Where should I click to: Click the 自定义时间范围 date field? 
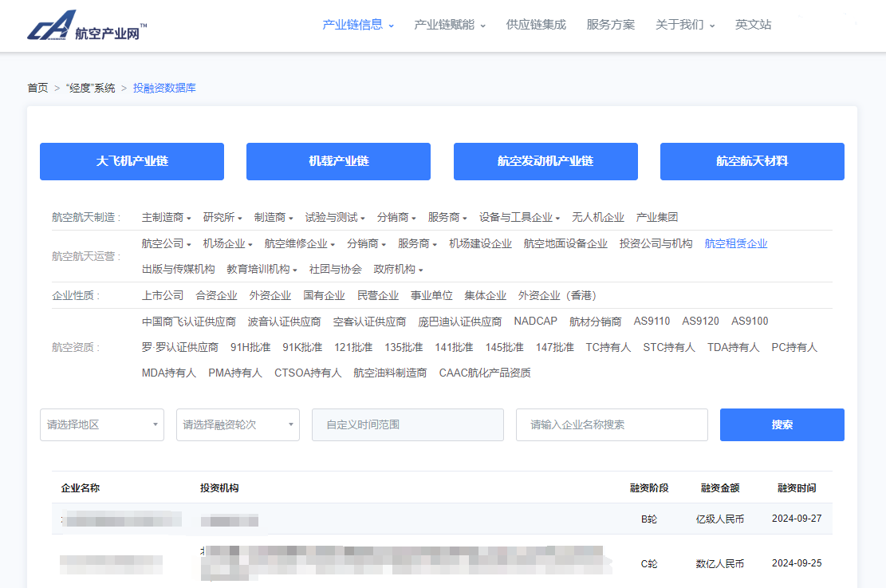point(408,424)
